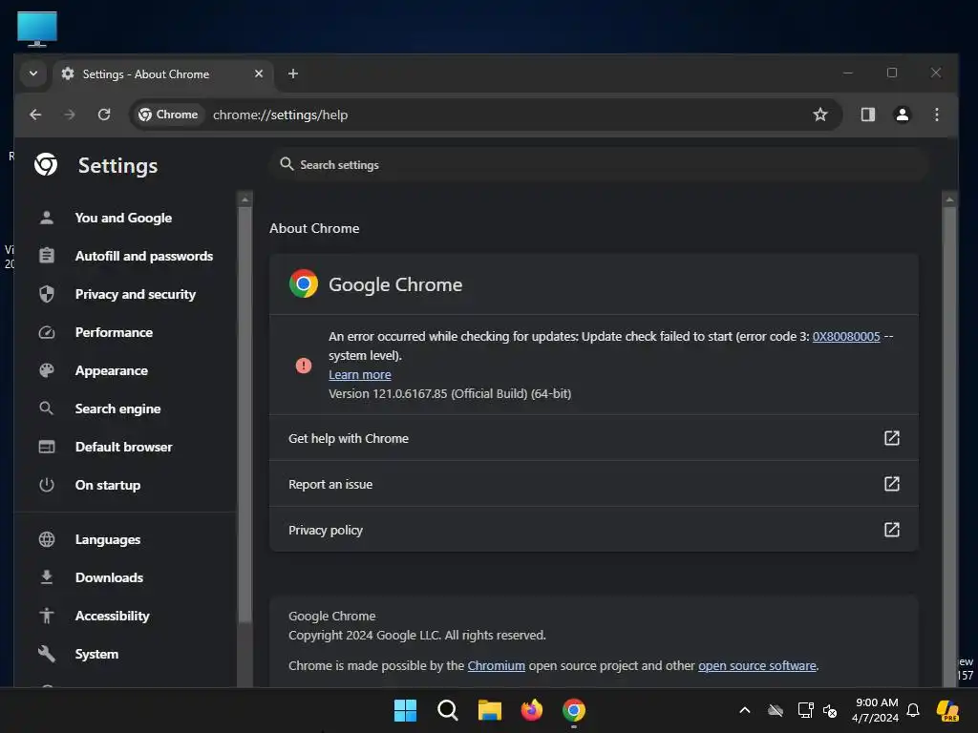Open the open source software link
Viewport: 978px width, 733px height.
click(757, 665)
